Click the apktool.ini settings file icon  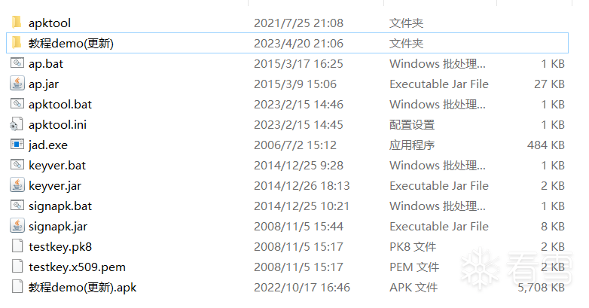click(x=17, y=125)
